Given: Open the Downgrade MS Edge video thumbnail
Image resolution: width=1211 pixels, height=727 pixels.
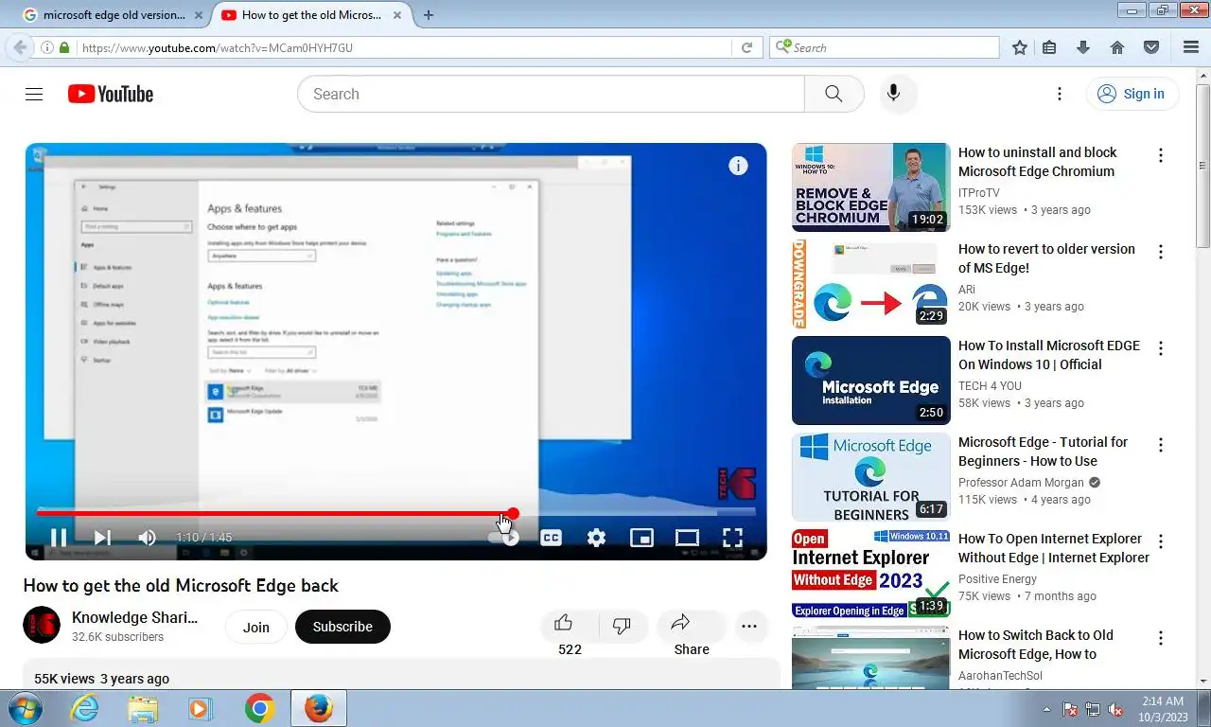Looking at the screenshot, I should [x=870, y=284].
